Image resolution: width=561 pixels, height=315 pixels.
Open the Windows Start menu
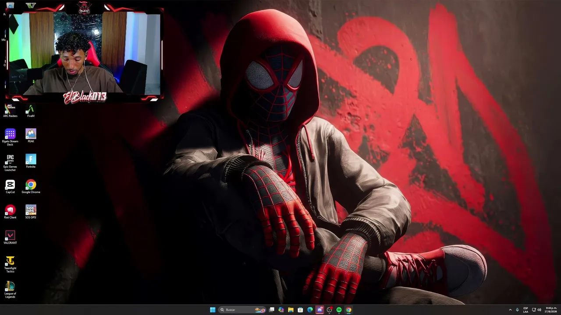[213, 310]
